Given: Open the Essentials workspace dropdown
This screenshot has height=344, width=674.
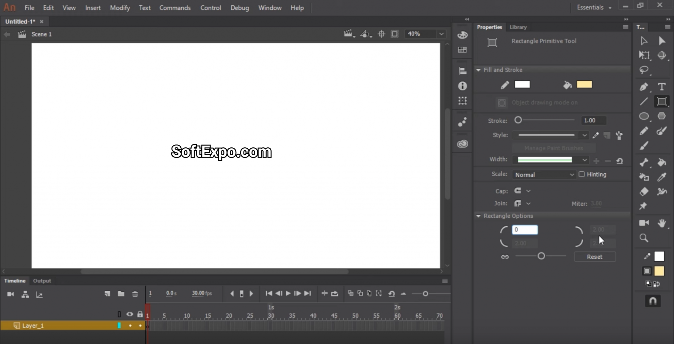Looking at the screenshot, I should click(594, 8).
